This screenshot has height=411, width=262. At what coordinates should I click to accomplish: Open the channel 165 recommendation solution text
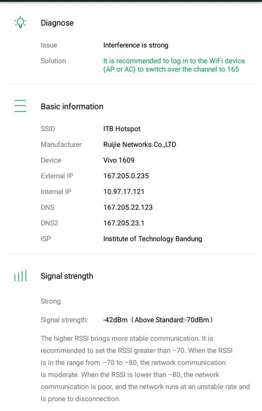pyautogui.click(x=174, y=65)
